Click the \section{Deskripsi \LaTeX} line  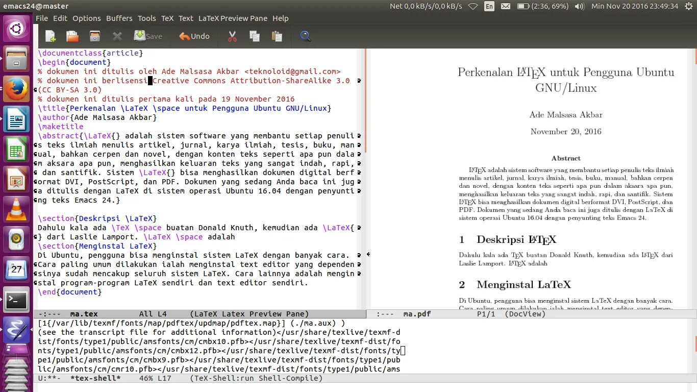click(x=97, y=218)
